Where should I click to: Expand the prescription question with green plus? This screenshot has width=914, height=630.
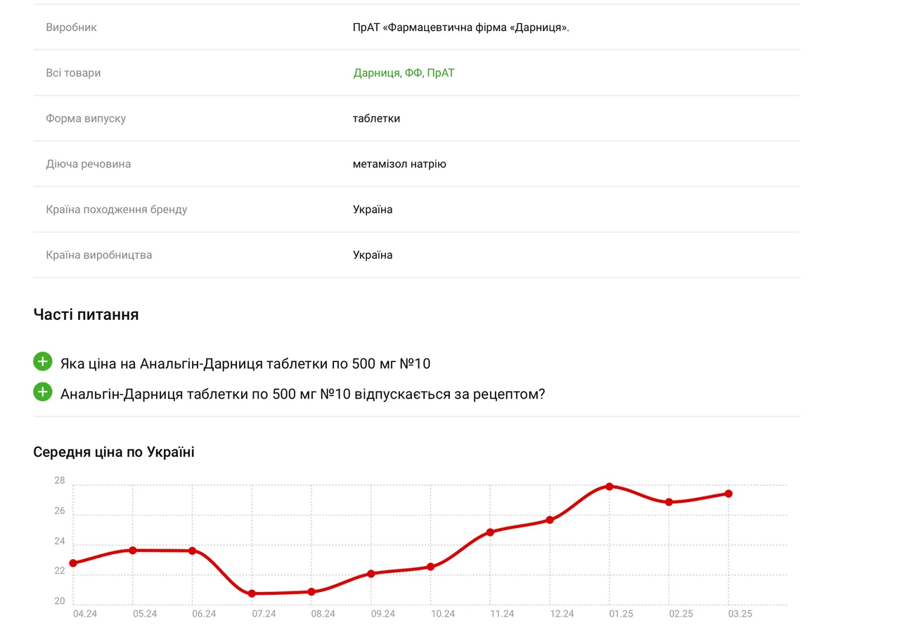point(43,392)
